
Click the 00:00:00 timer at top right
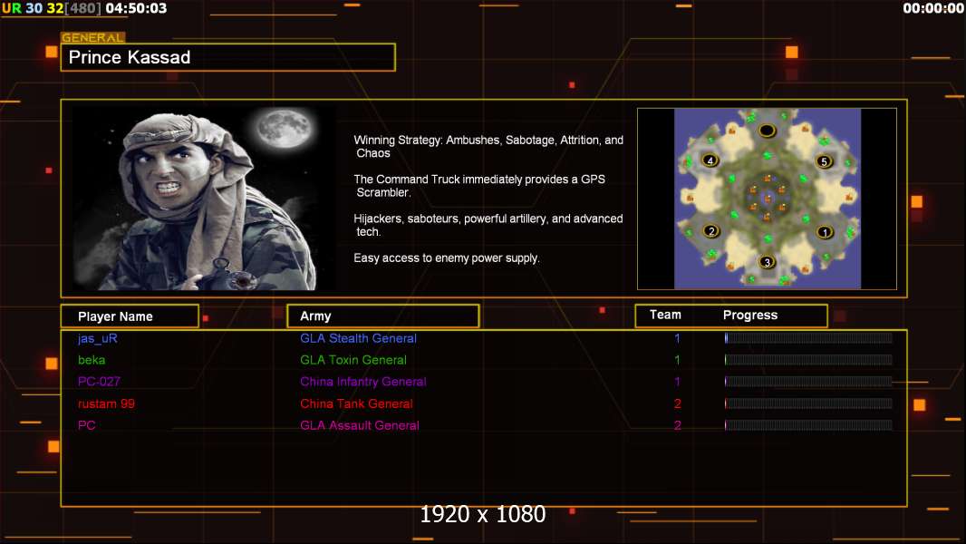(x=933, y=8)
